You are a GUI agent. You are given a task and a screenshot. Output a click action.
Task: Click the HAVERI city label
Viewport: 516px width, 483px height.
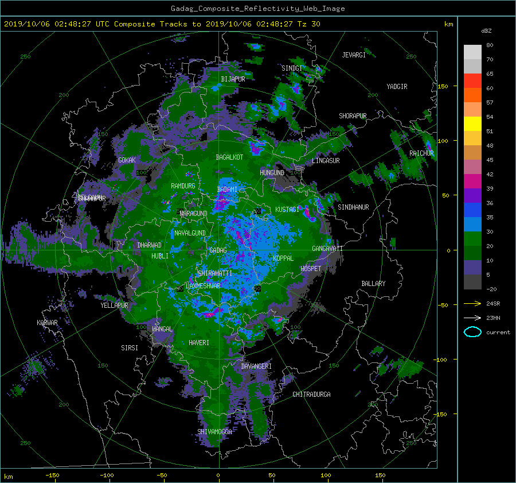(199, 343)
